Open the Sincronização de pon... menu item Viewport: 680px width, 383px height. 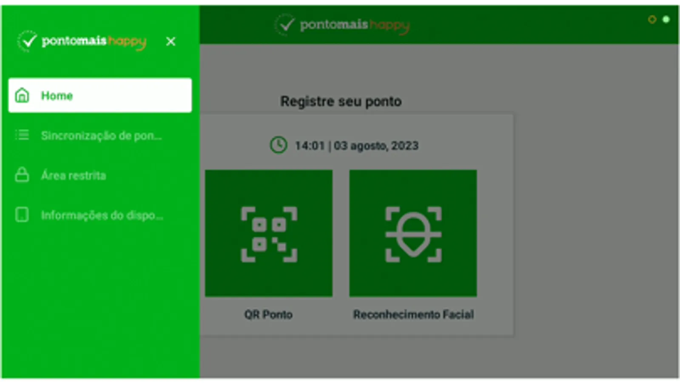(x=100, y=135)
